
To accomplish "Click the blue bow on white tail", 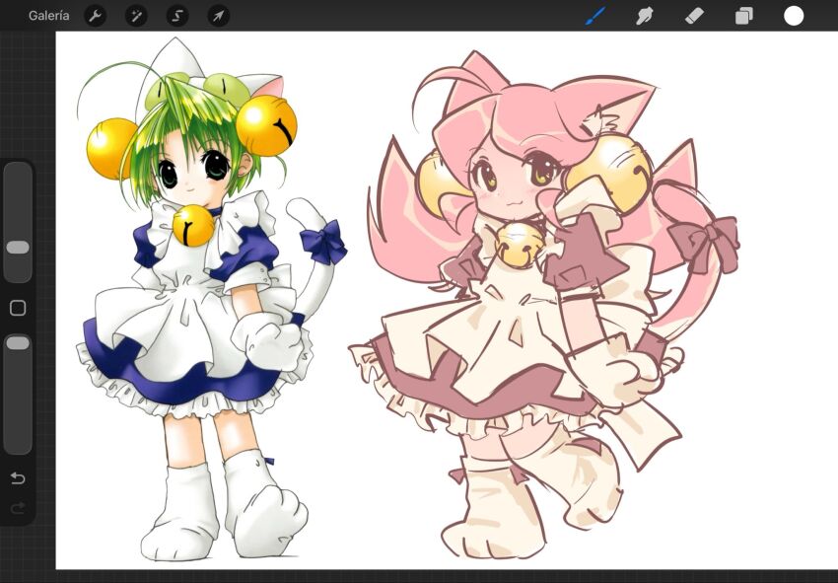I will coord(323,242).
